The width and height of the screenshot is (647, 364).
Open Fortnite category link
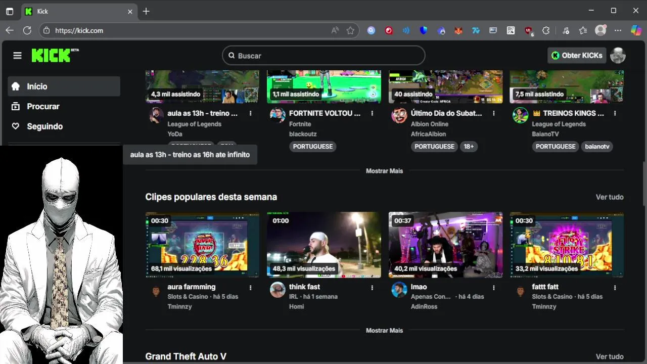[x=300, y=124]
